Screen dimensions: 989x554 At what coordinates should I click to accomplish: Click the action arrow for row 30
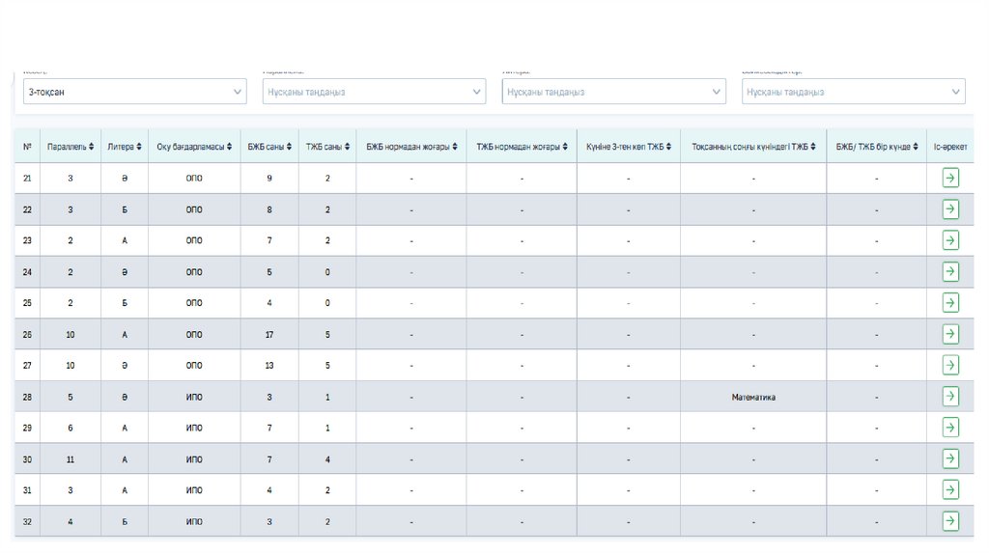click(x=950, y=459)
